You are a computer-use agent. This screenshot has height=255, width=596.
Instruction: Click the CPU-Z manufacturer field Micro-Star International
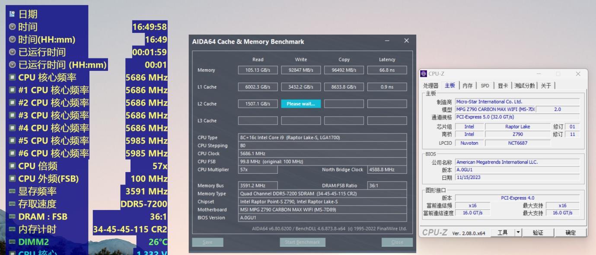(x=518, y=102)
